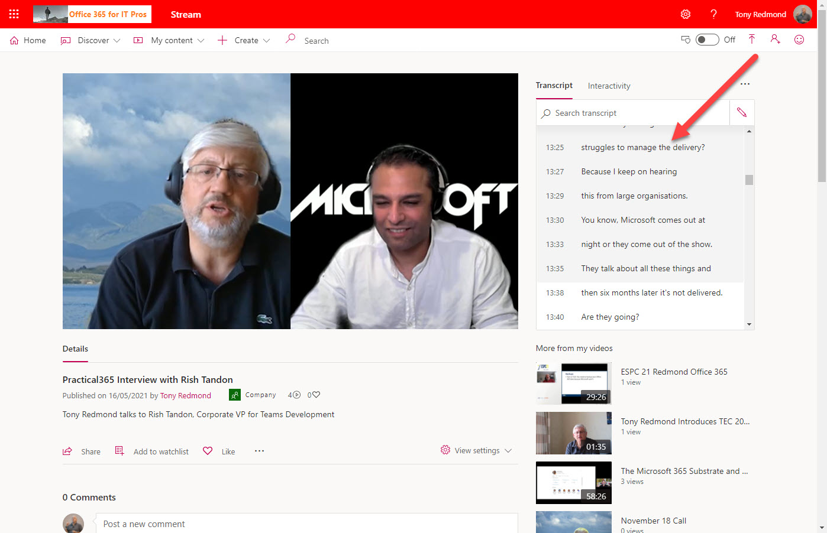Switch to the Transcript tab
The width and height of the screenshot is (827, 533).
click(x=554, y=85)
